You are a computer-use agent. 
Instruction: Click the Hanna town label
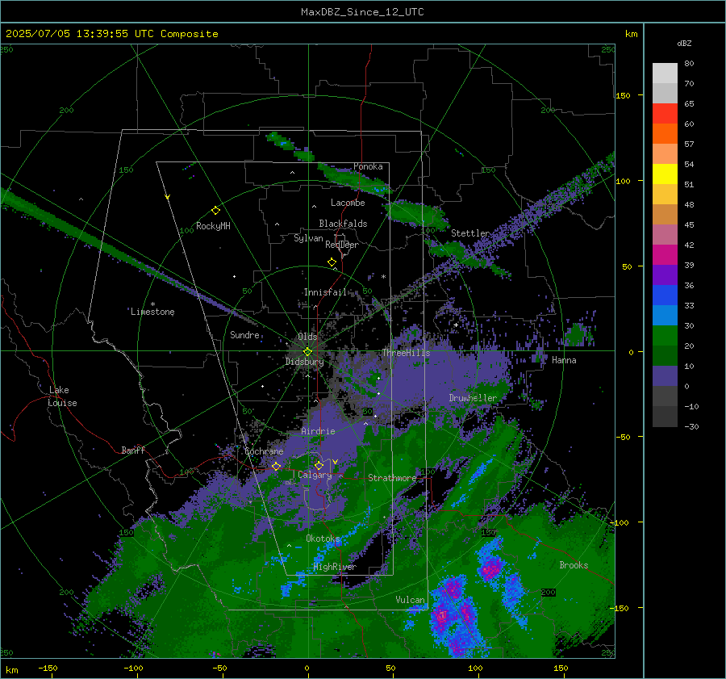coord(564,360)
